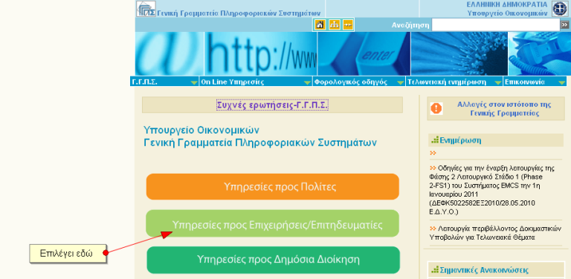Image resolution: width=571 pixels, height=279 pixels.
Task: Click the Σημαντικές Ανακοινώσεις section heading
Action: 484,270
